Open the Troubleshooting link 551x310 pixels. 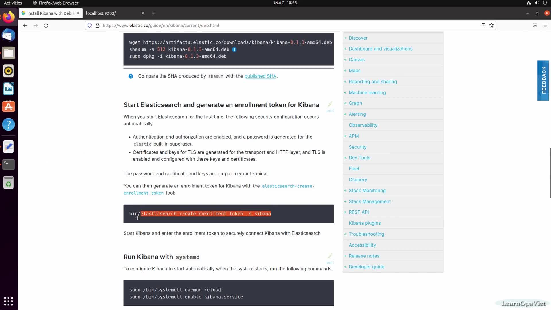pyautogui.click(x=366, y=234)
